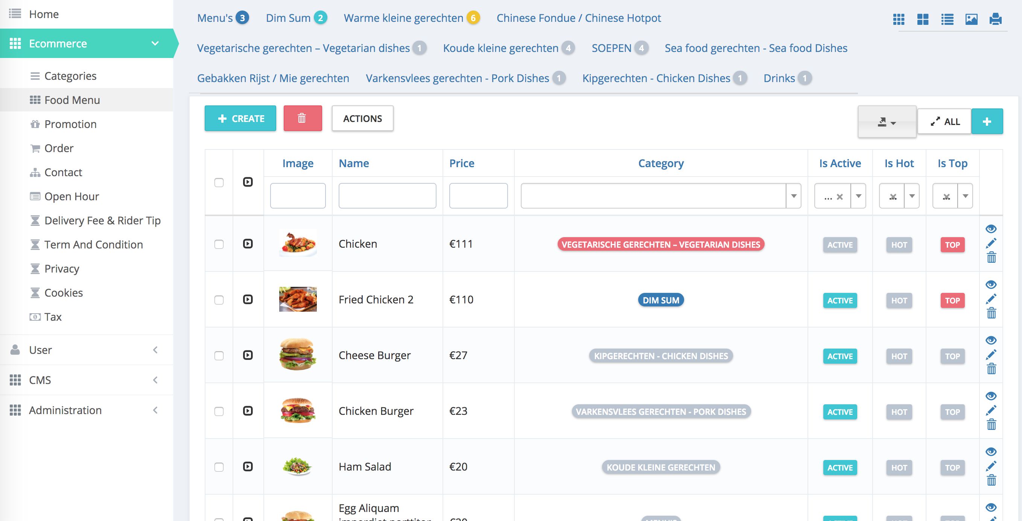Edit the Chicken row with pencil icon
1022x521 pixels.
tap(991, 243)
